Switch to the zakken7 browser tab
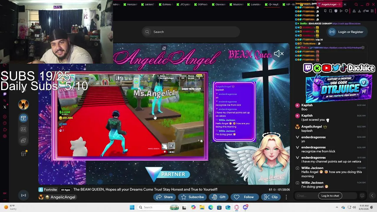 (x=148, y=4)
